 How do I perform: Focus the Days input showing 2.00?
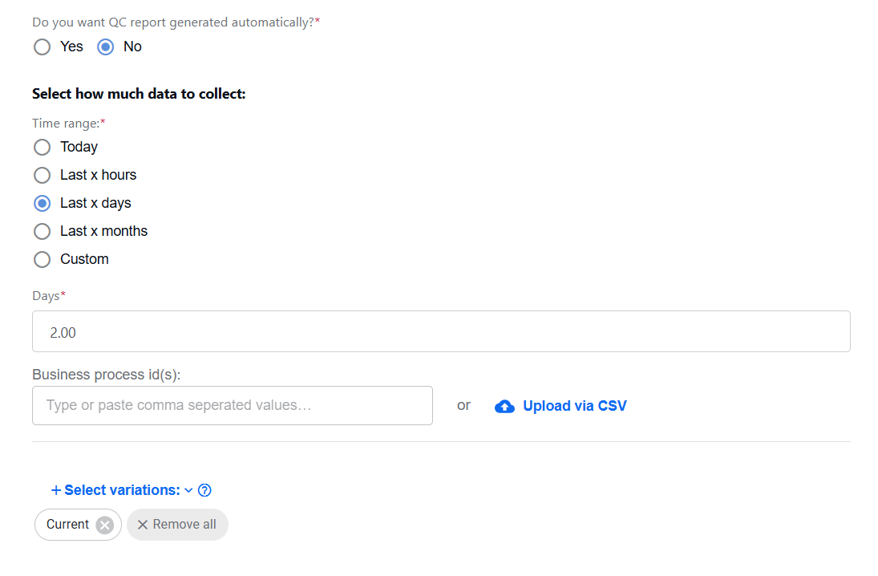click(x=441, y=331)
